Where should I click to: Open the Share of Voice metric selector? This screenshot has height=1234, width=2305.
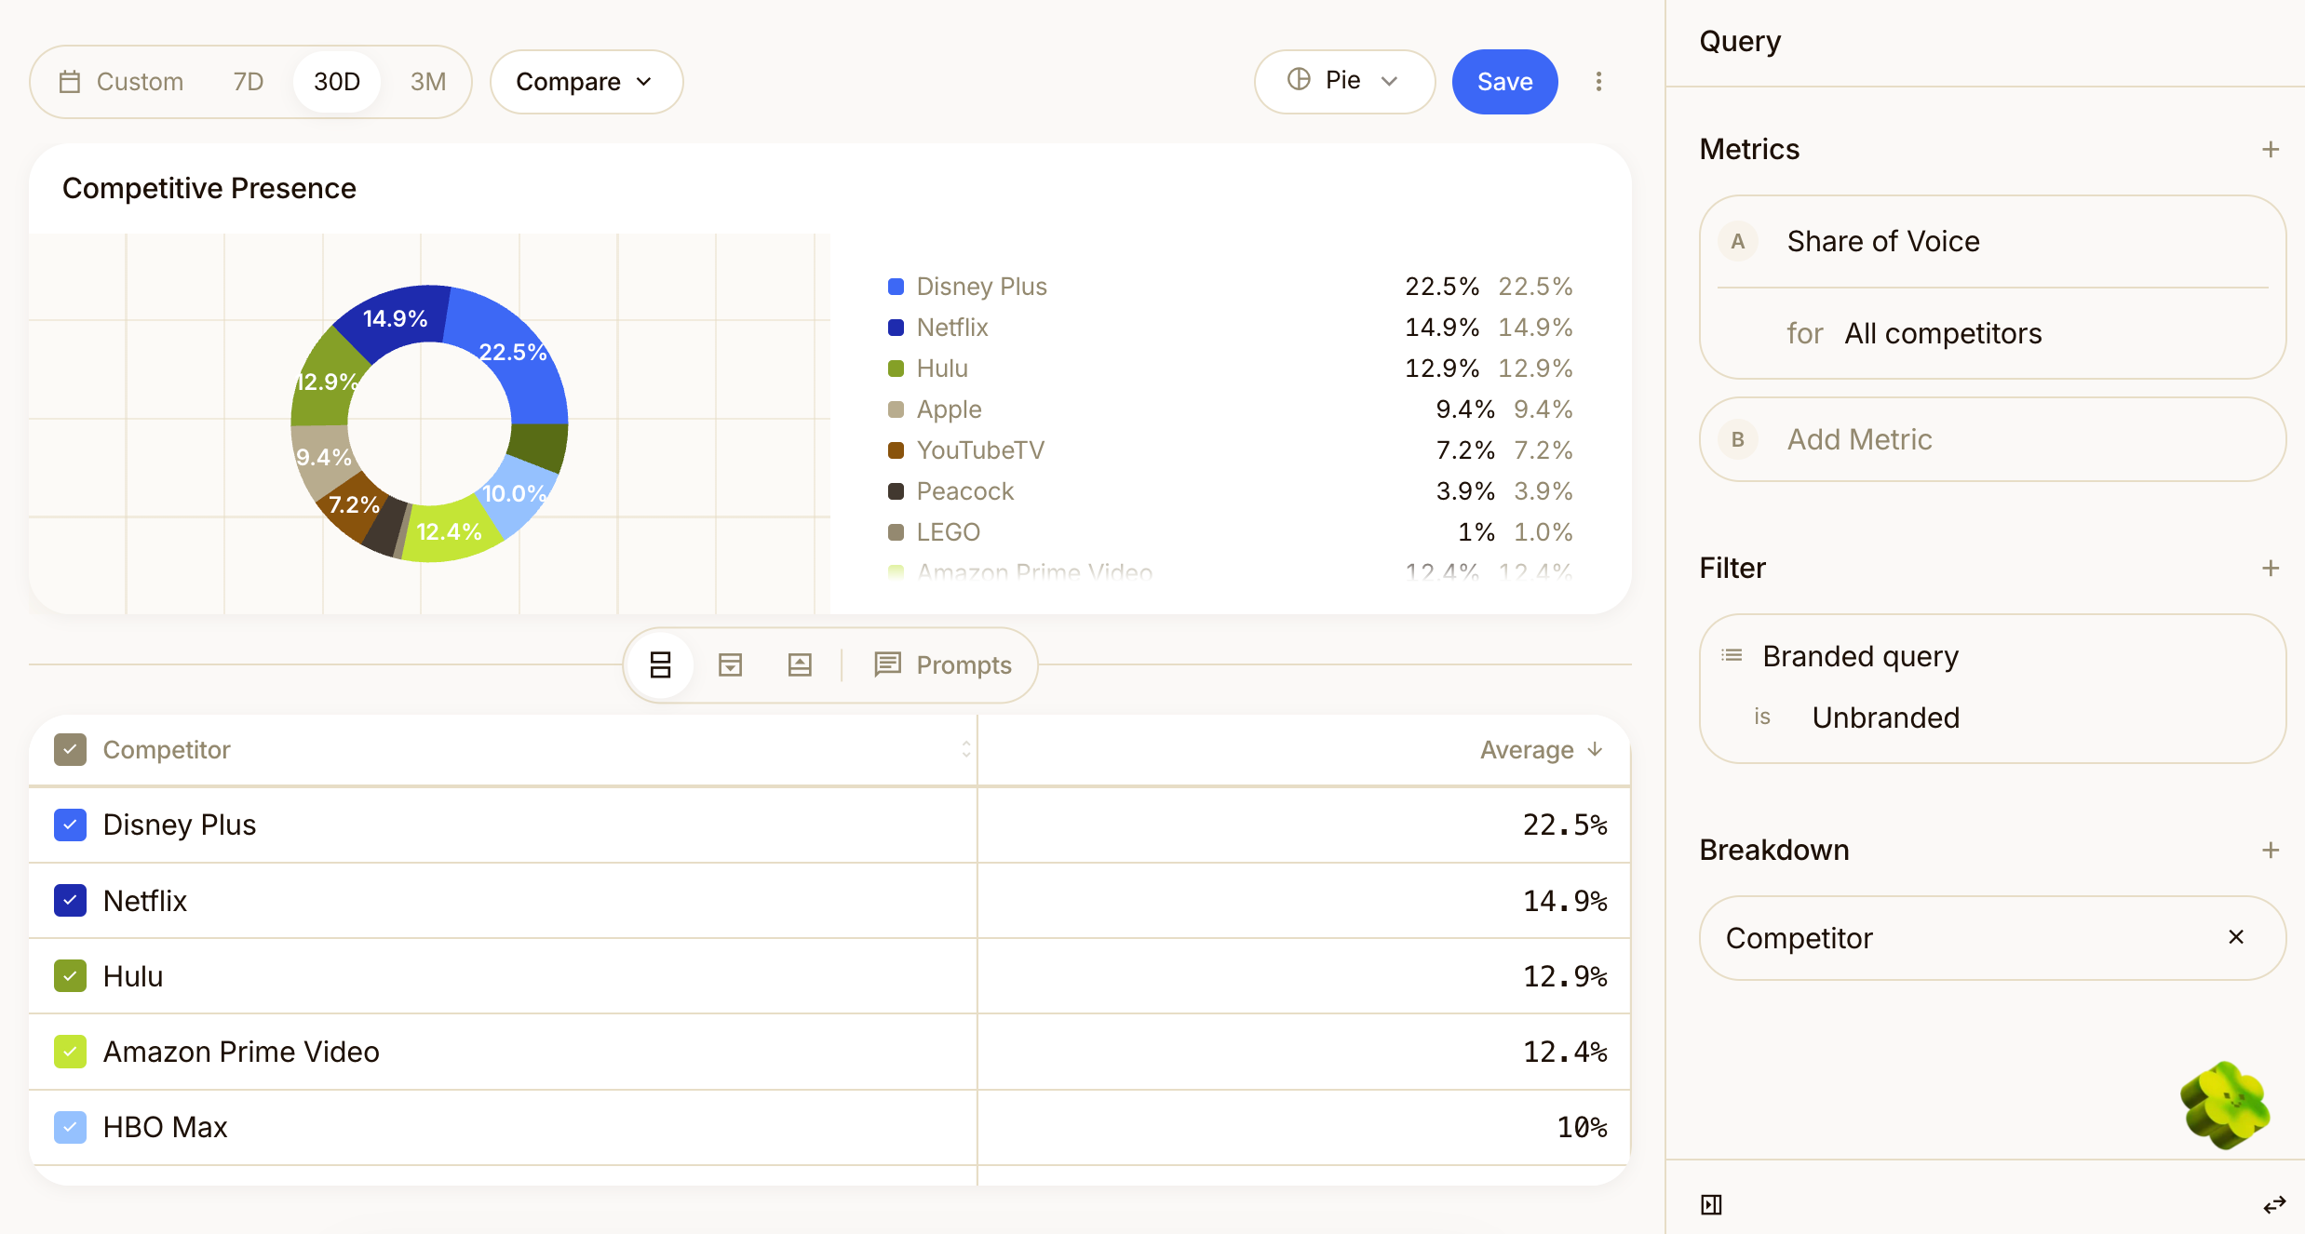[x=1883, y=241]
